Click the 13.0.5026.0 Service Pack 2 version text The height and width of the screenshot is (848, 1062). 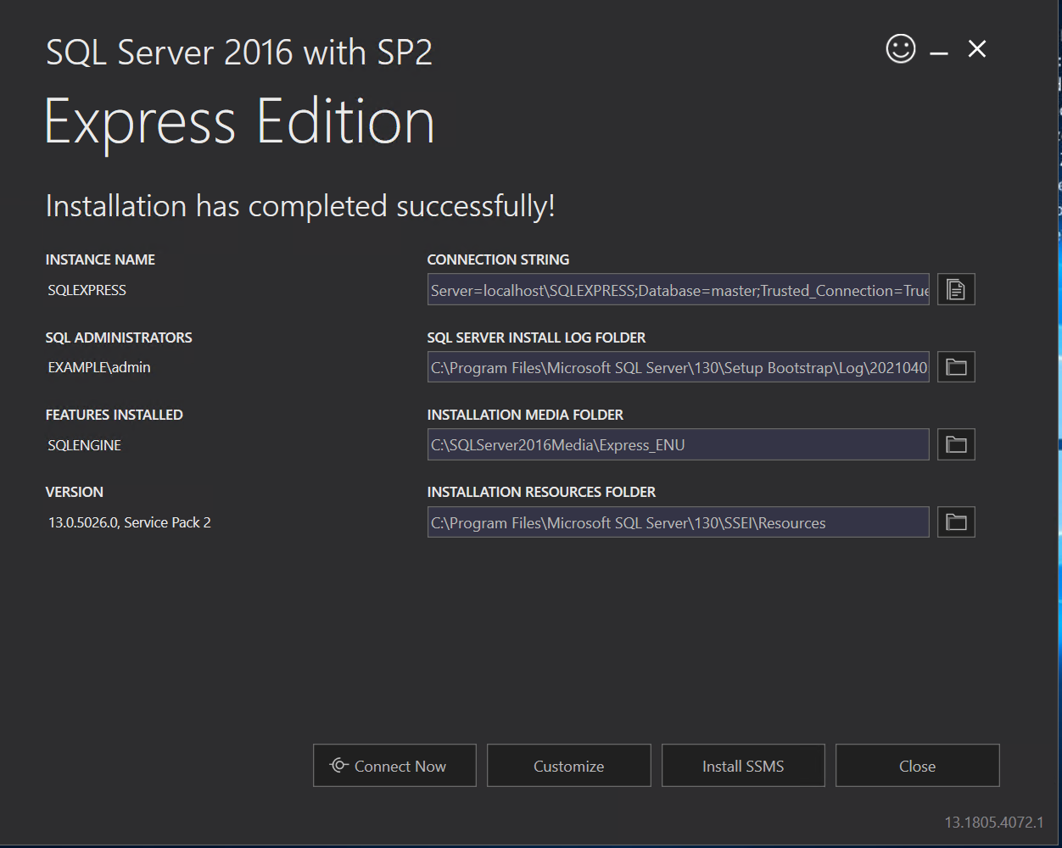pyautogui.click(x=130, y=522)
